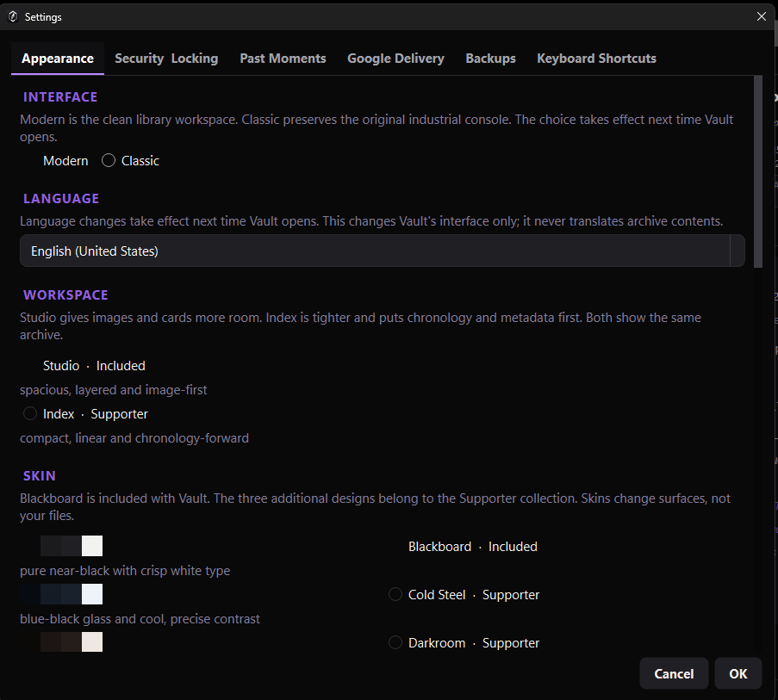Click the SKIN section heading
This screenshot has height=700, width=778.
tap(39, 476)
